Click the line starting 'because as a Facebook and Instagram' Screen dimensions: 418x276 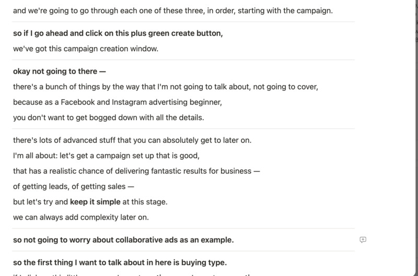[x=117, y=102]
